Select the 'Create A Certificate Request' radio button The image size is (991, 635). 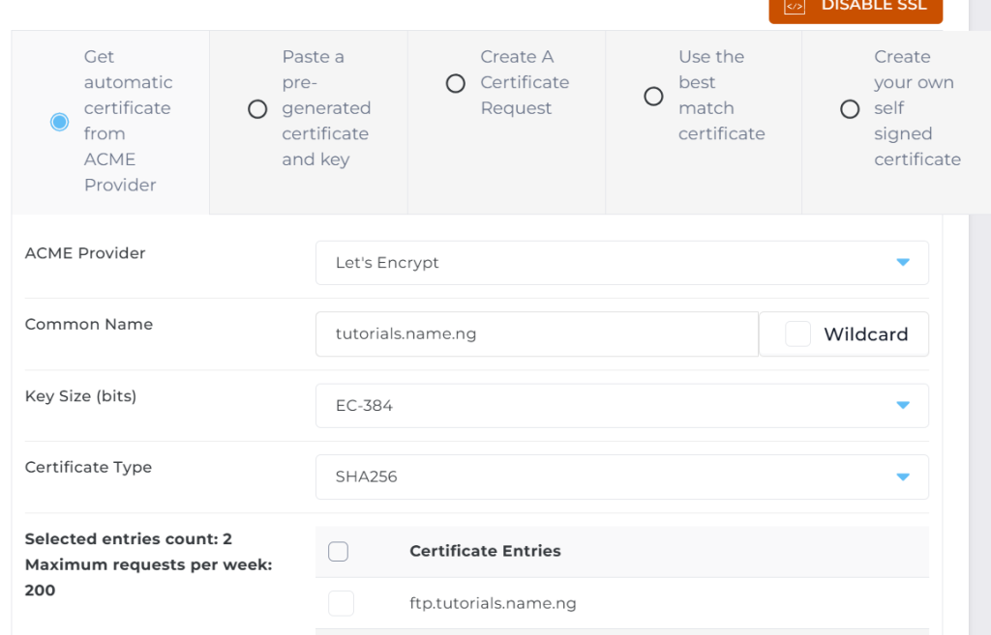(456, 84)
